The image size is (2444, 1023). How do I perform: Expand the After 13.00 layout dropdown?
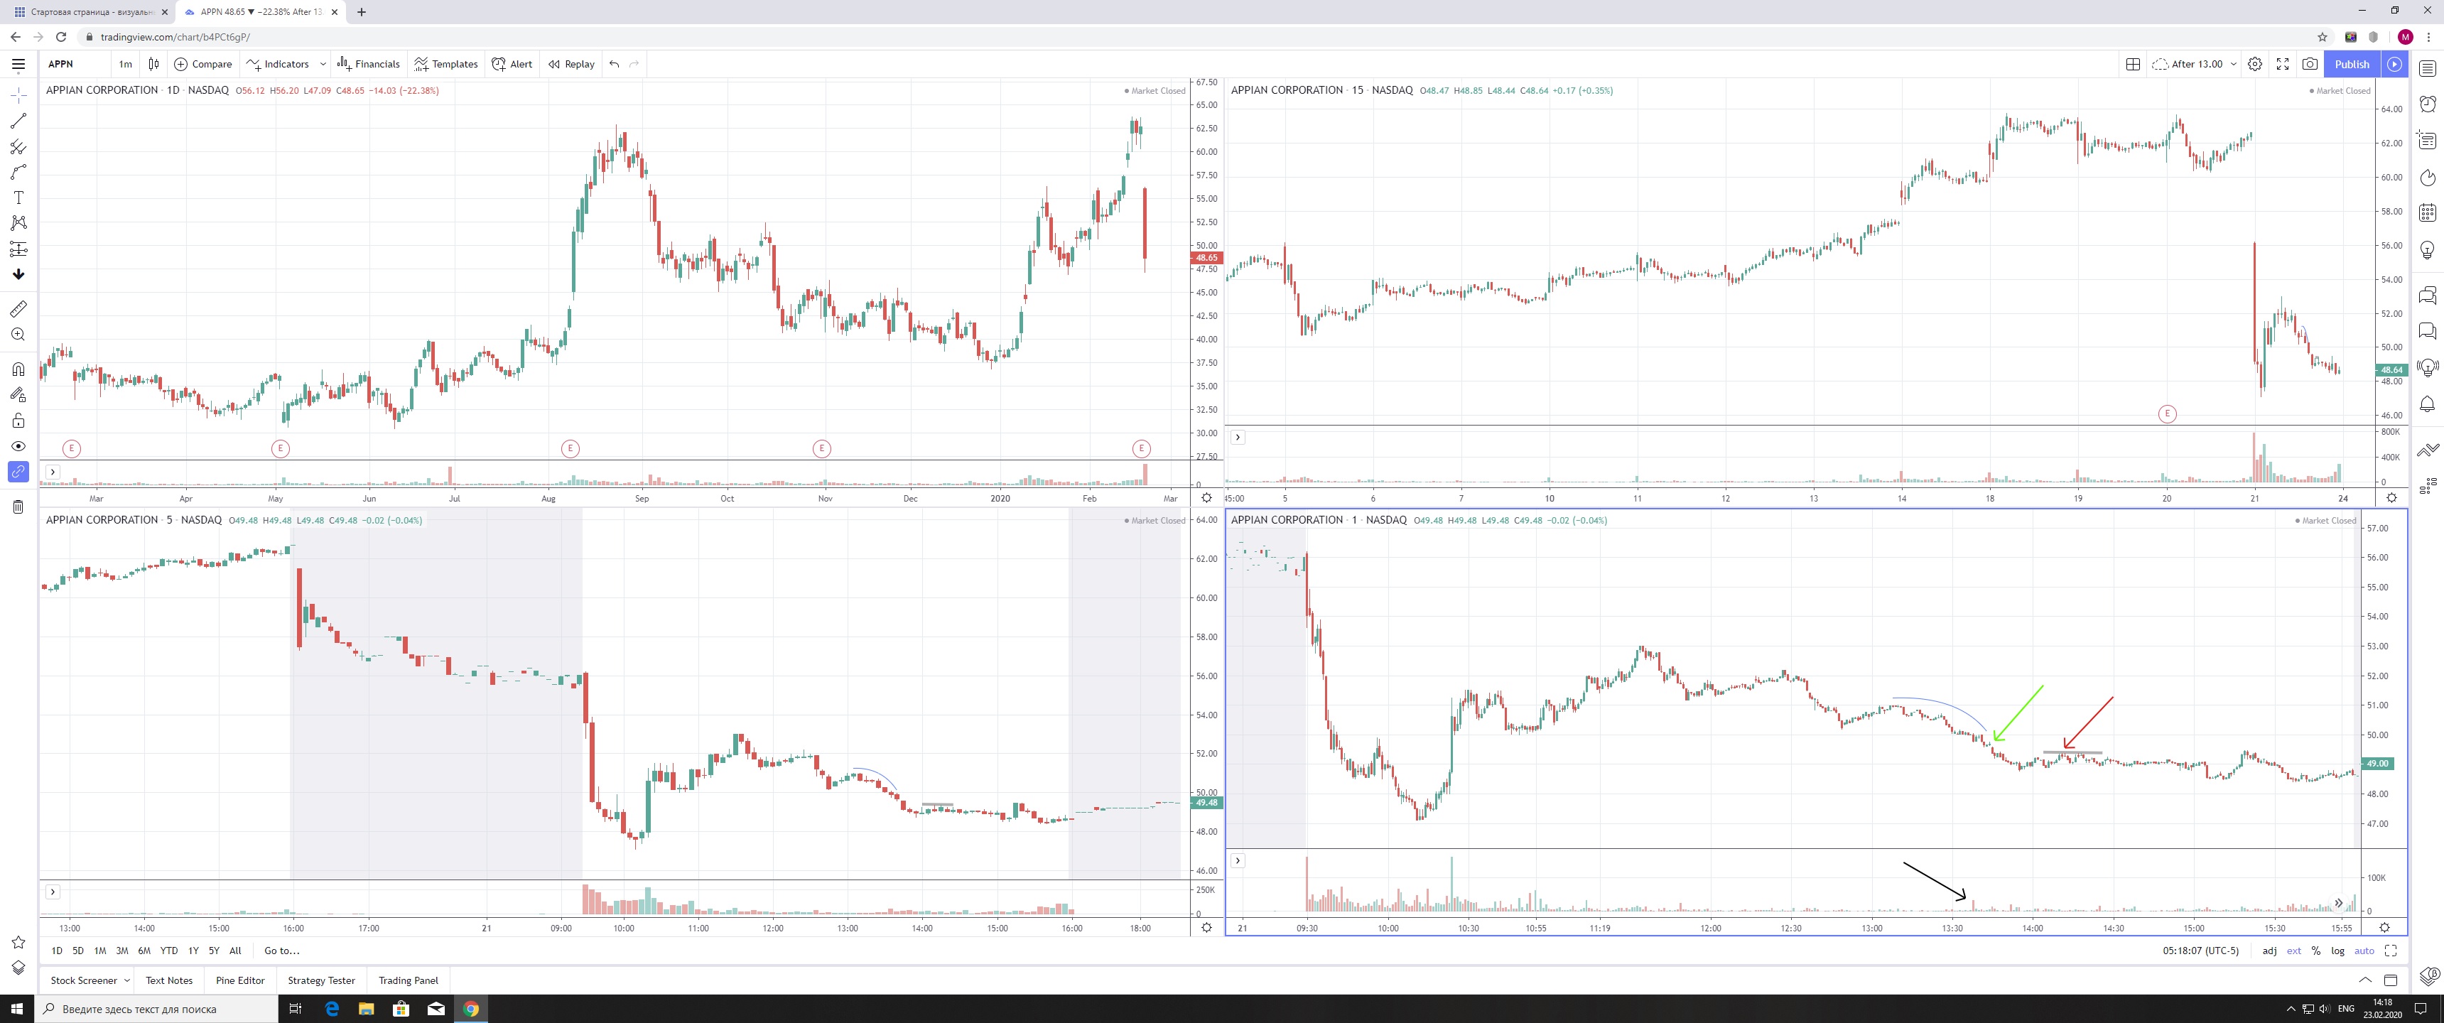tap(2234, 63)
